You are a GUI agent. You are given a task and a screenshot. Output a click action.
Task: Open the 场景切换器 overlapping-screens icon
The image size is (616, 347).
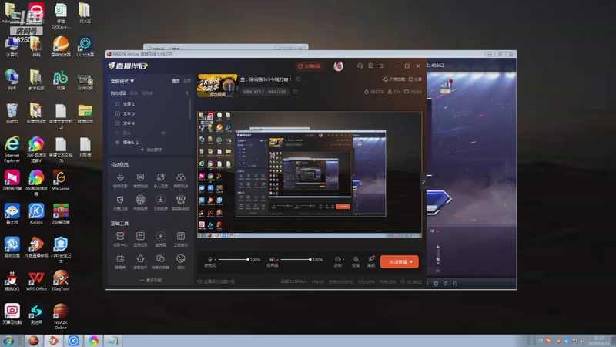point(160,259)
